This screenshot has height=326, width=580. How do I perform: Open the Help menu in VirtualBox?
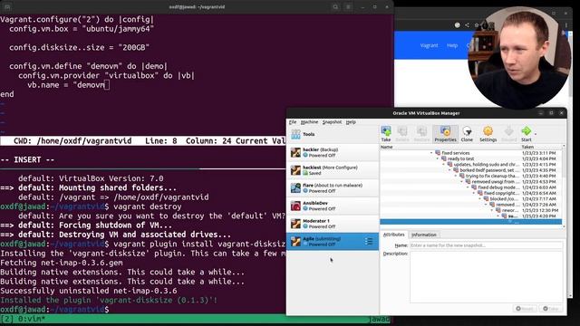pos(351,122)
